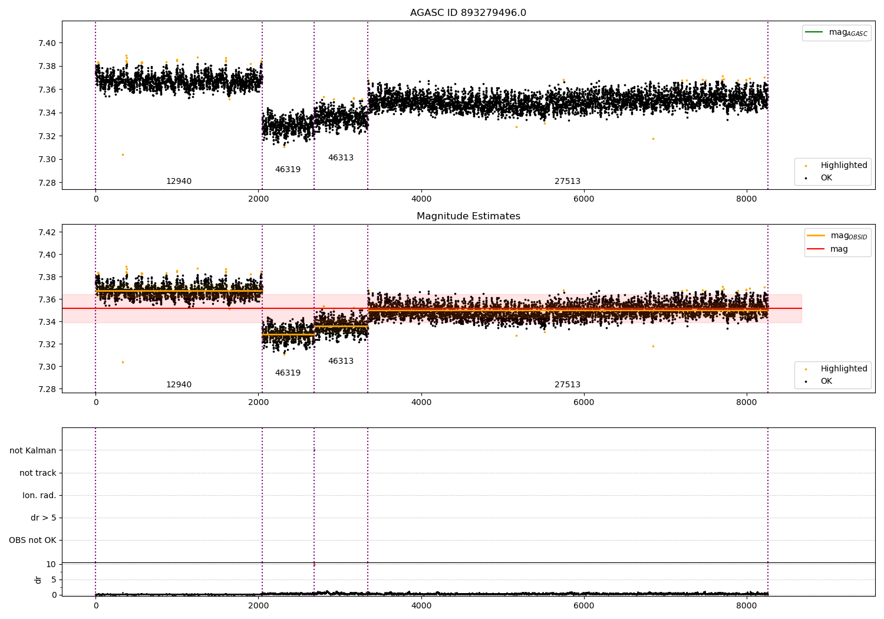
Task: Click obsid label 12940 in top plot
Action: click(x=179, y=182)
